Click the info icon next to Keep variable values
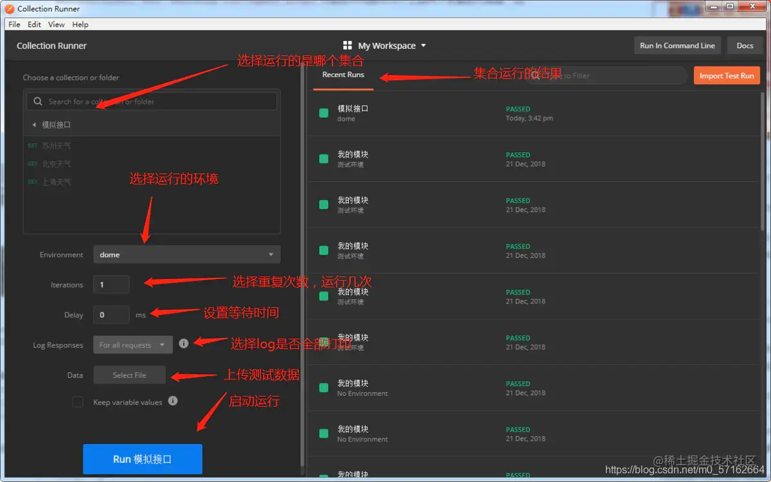The height and width of the screenshot is (482, 771). click(173, 401)
